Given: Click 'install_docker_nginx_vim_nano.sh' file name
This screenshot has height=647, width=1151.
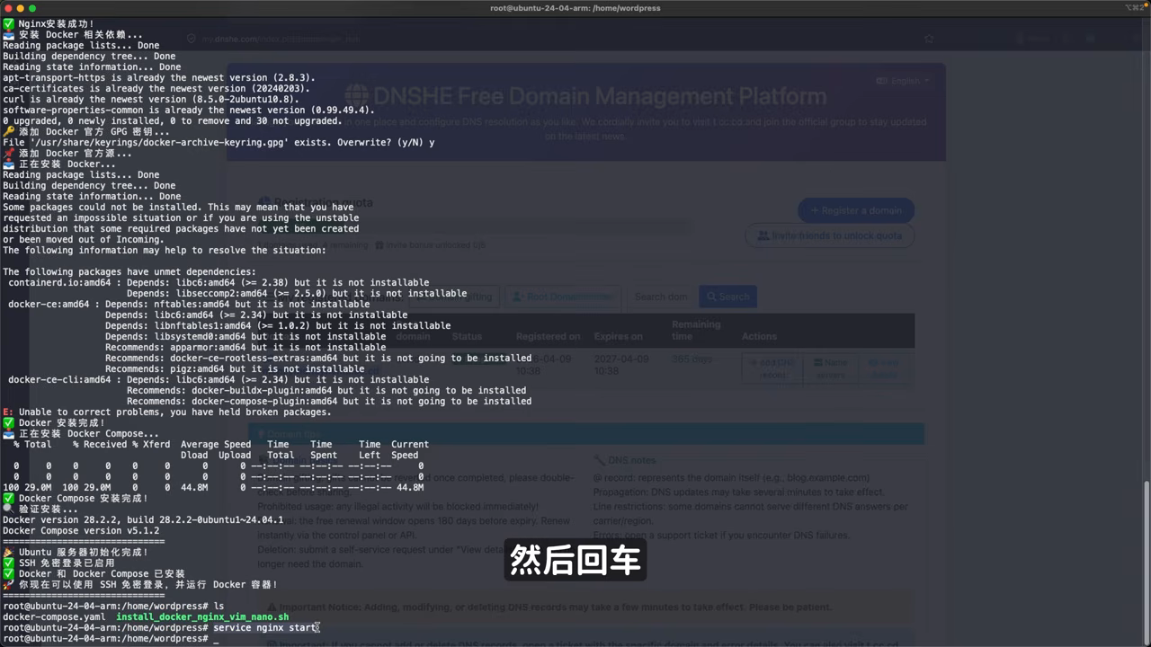Looking at the screenshot, I should tap(202, 616).
